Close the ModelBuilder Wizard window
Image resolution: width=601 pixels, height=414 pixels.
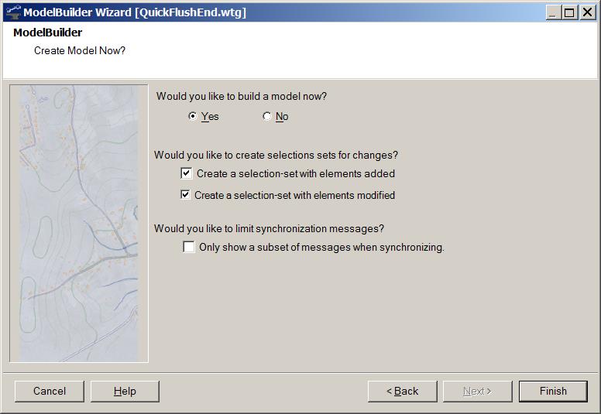[x=587, y=12]
